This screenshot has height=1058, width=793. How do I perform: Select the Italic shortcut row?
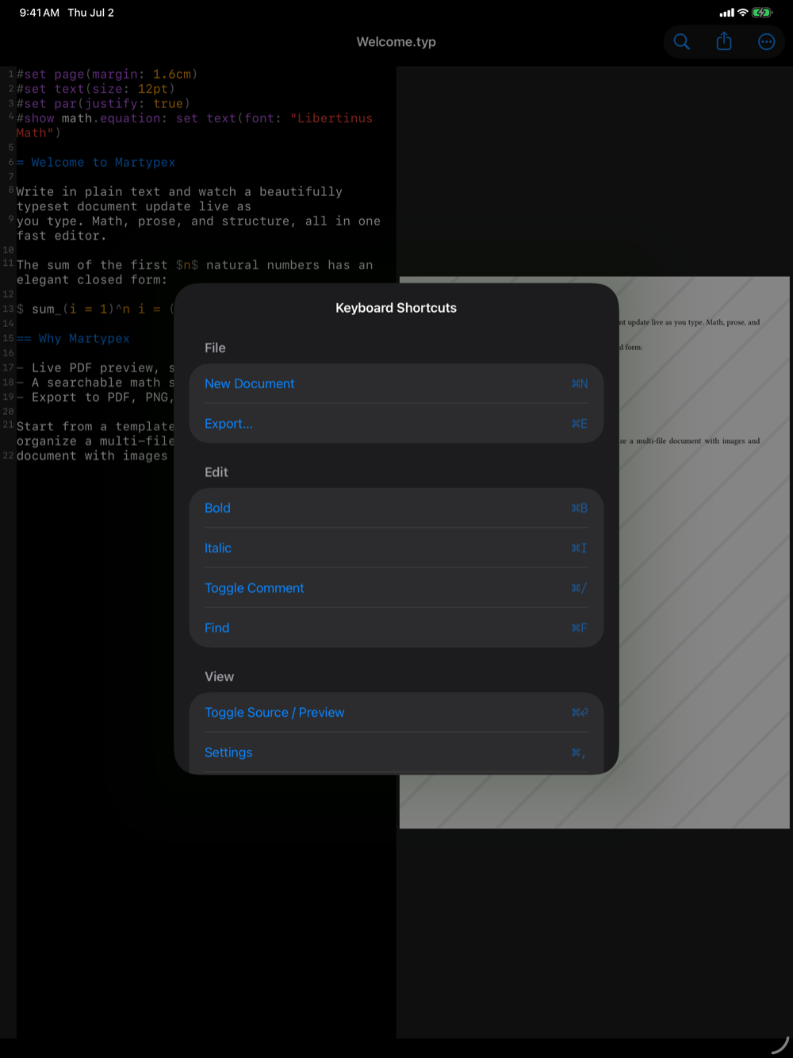pos(396,548)
